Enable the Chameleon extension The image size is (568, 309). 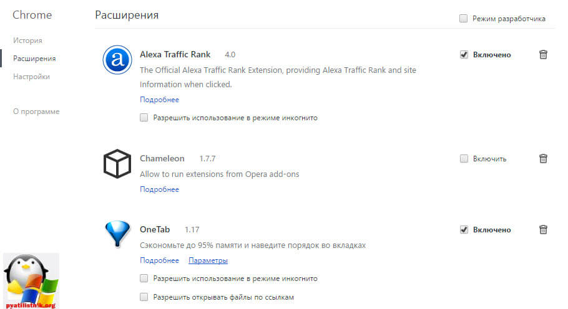point(464,159)
